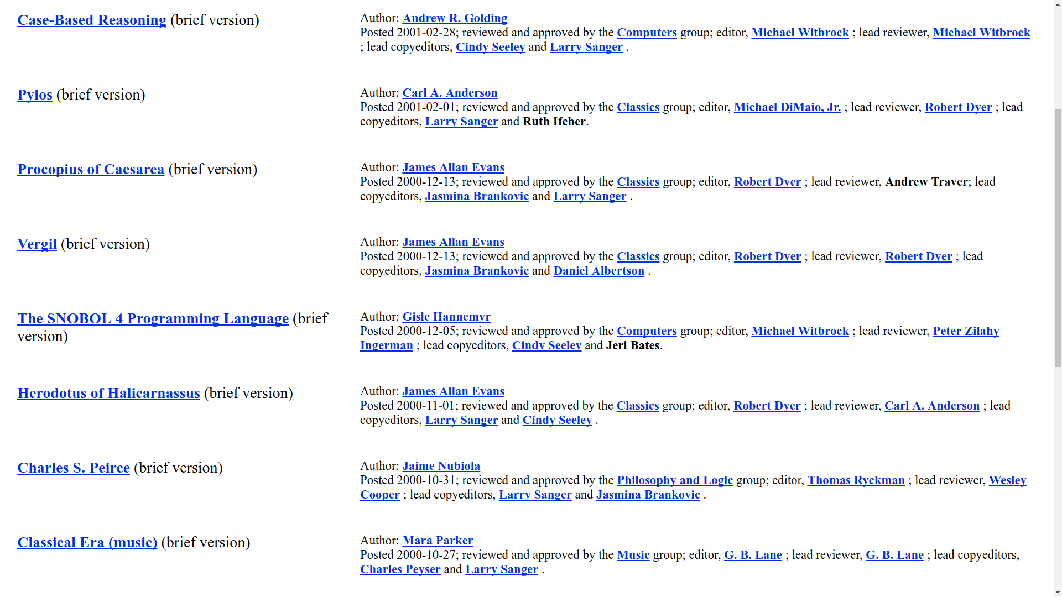Image resolution: width=1062 pixels, height=597 pixels.
Task: Open author Andrew R. Golding's page
Action: pyautogui.click(x=455, y=18)
